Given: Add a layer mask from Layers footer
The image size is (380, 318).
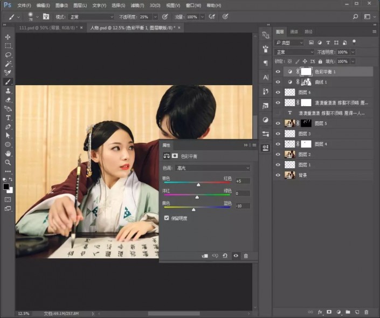Looking at the screenshot, I should (329, 312).
